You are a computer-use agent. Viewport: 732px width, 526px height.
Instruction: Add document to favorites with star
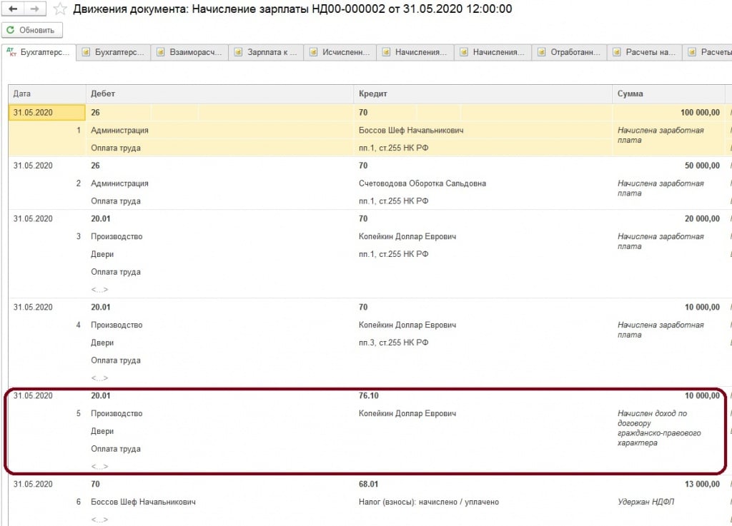61,9
